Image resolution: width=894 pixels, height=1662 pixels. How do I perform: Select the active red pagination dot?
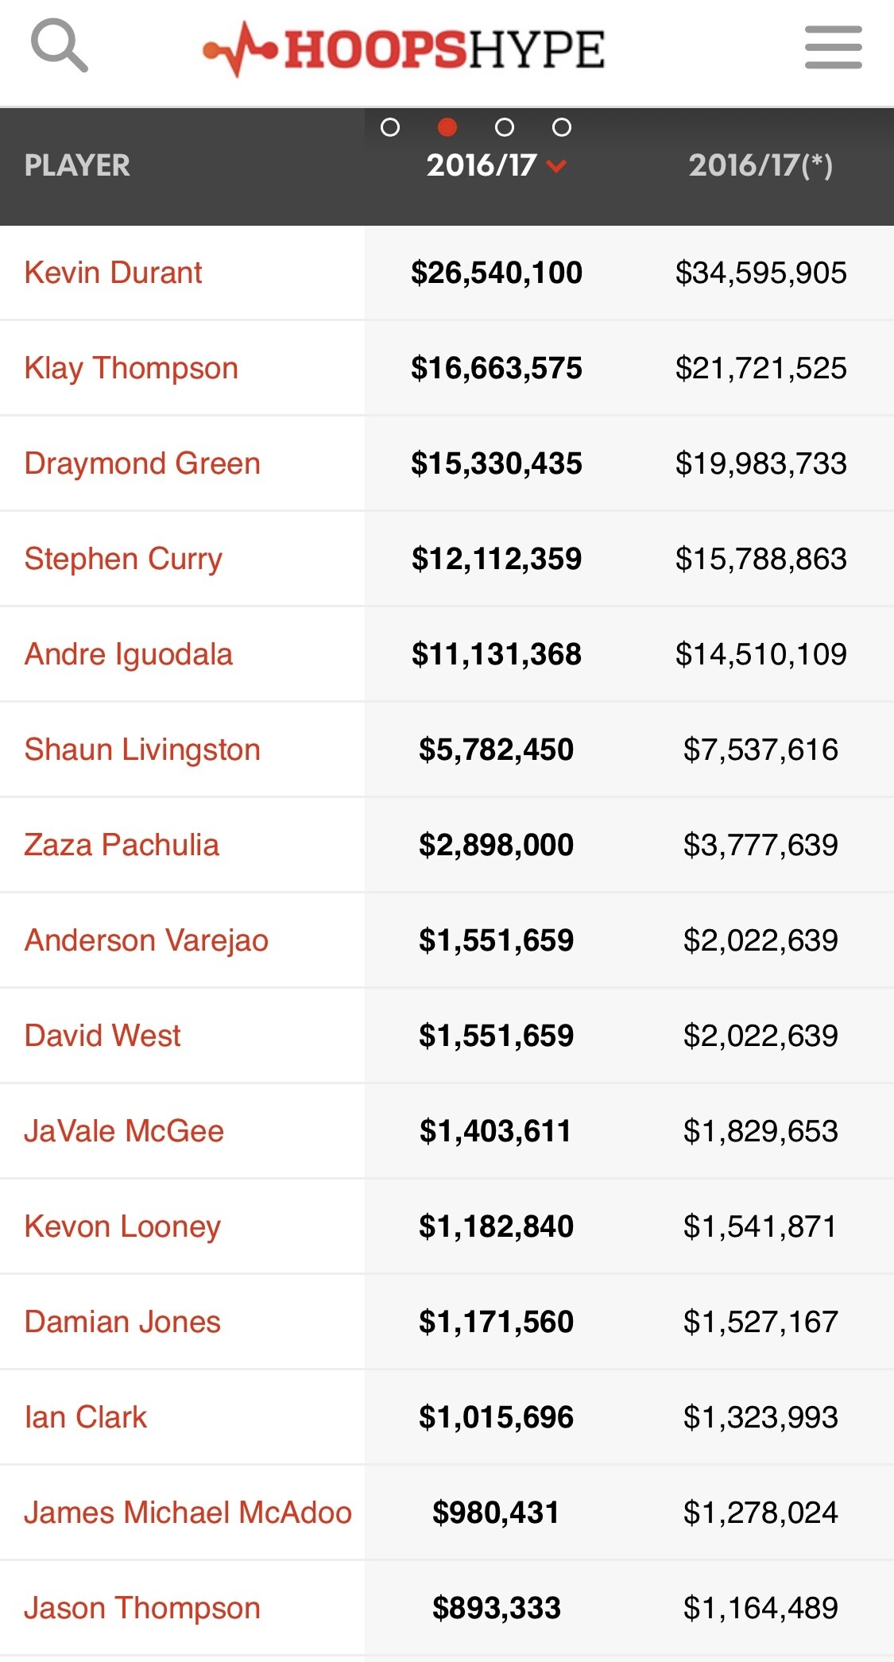coord(447,127)
